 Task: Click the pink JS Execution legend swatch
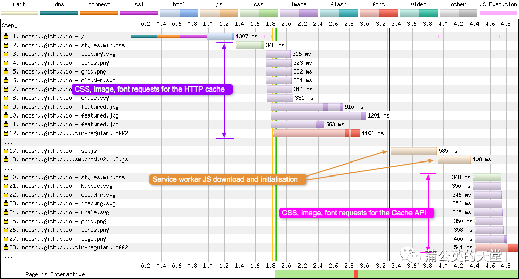click(x=498, y=13)
